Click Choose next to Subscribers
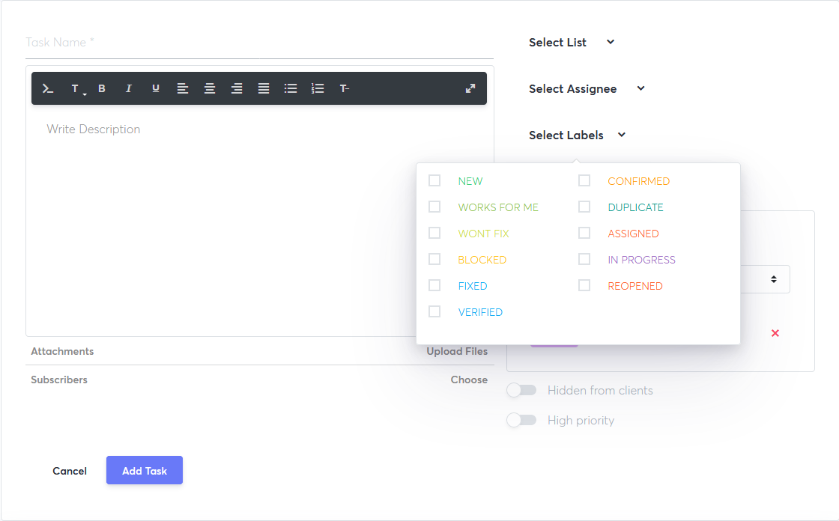 point(469,380)
